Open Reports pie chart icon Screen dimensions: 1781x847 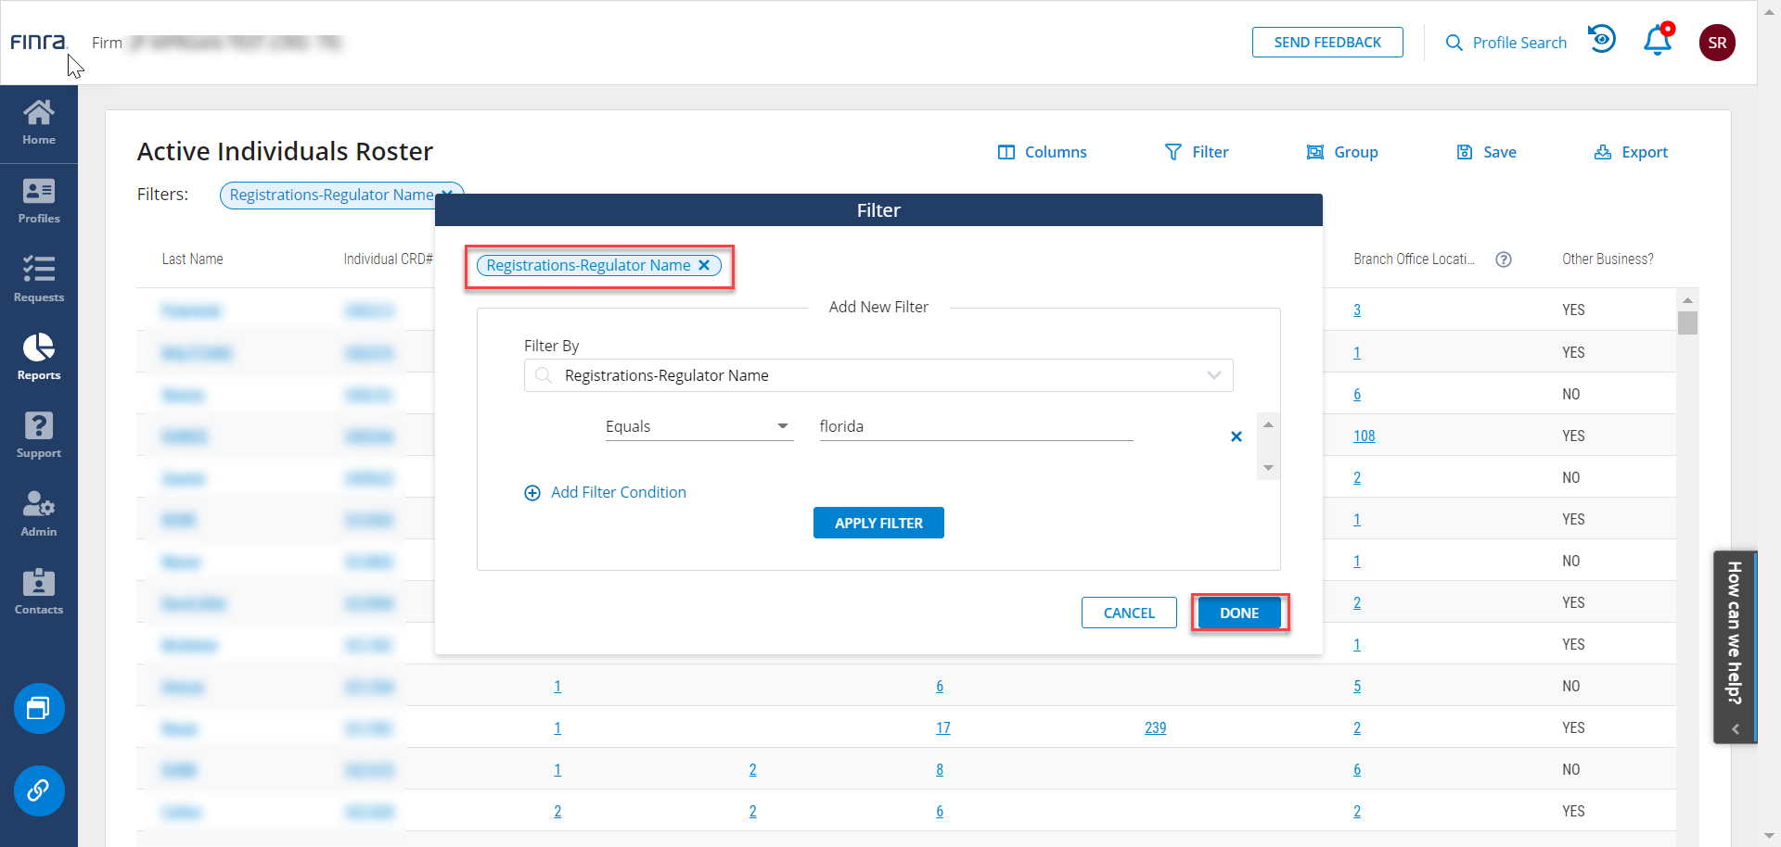[x=39, y=357]
